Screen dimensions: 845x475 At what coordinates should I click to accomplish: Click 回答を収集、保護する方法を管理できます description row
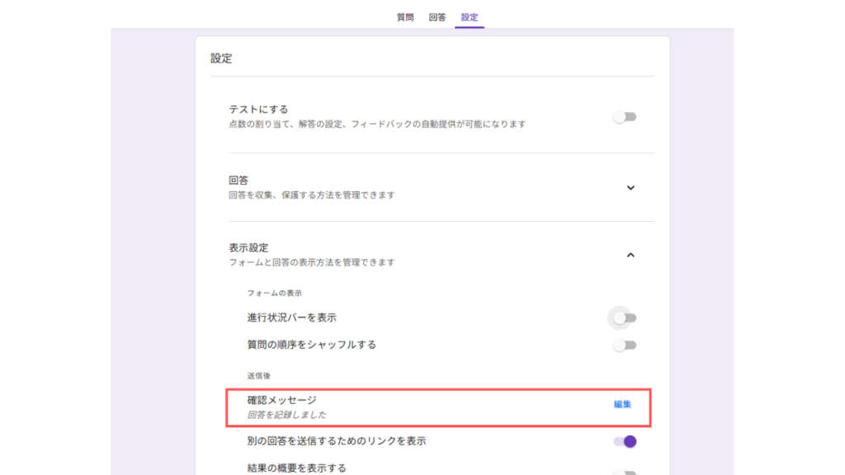pos(311,195)
